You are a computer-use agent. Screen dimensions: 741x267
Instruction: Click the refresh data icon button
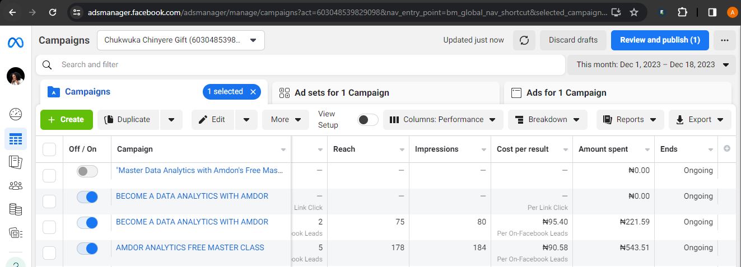tap(524, 40)
